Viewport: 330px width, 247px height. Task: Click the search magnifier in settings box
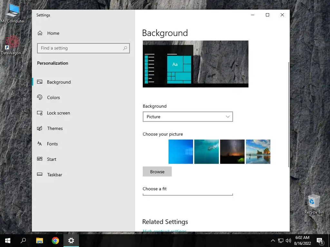[125, 48]
